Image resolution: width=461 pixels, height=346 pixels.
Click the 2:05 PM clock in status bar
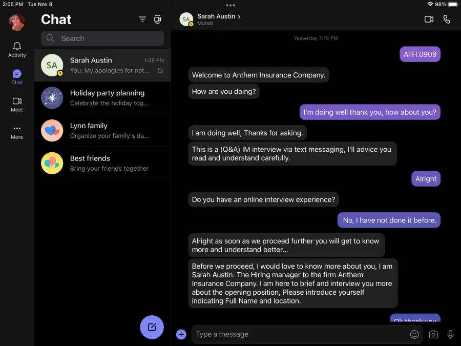(x=13, y=4)
